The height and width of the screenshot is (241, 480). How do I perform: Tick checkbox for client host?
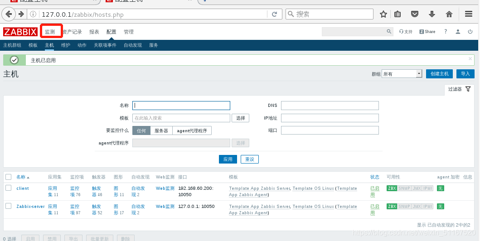[9, 188]
